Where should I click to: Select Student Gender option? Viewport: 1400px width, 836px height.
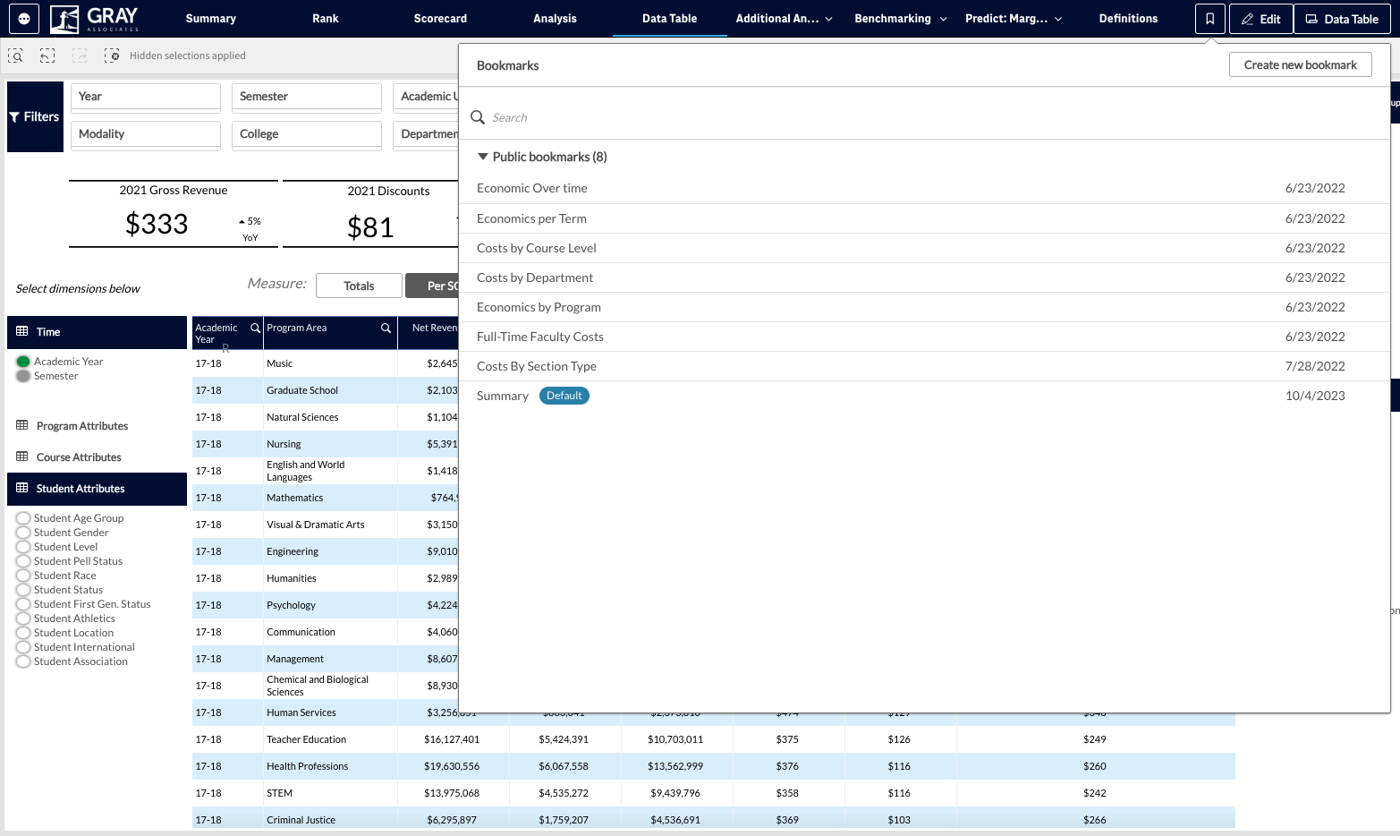click(23, 533)
